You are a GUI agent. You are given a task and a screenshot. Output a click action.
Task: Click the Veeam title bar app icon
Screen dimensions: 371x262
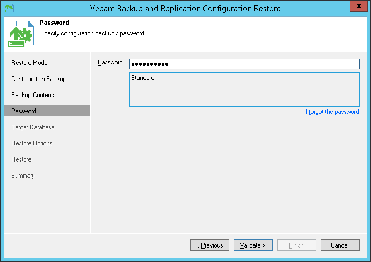click(10, 8)
